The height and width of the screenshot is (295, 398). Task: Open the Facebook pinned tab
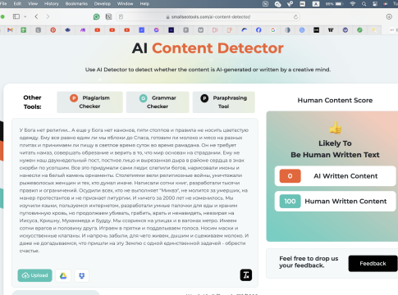[258, 30]
